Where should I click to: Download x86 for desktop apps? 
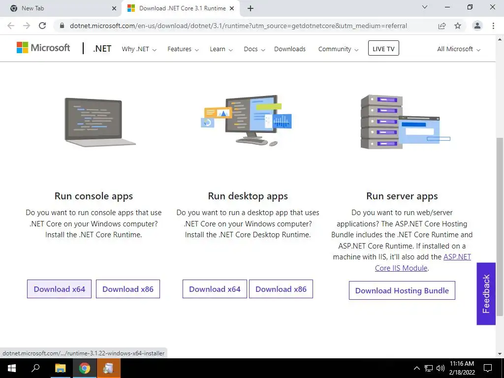coord(281,289)
